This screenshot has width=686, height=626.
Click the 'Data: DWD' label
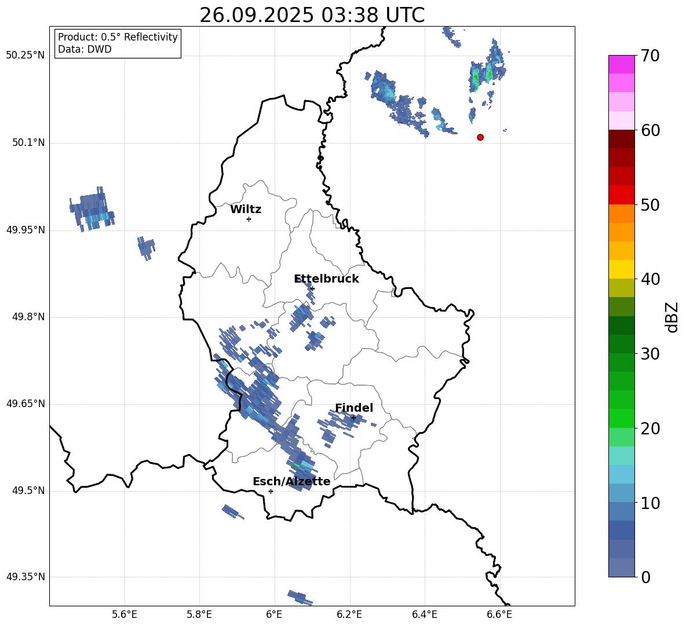85,49
